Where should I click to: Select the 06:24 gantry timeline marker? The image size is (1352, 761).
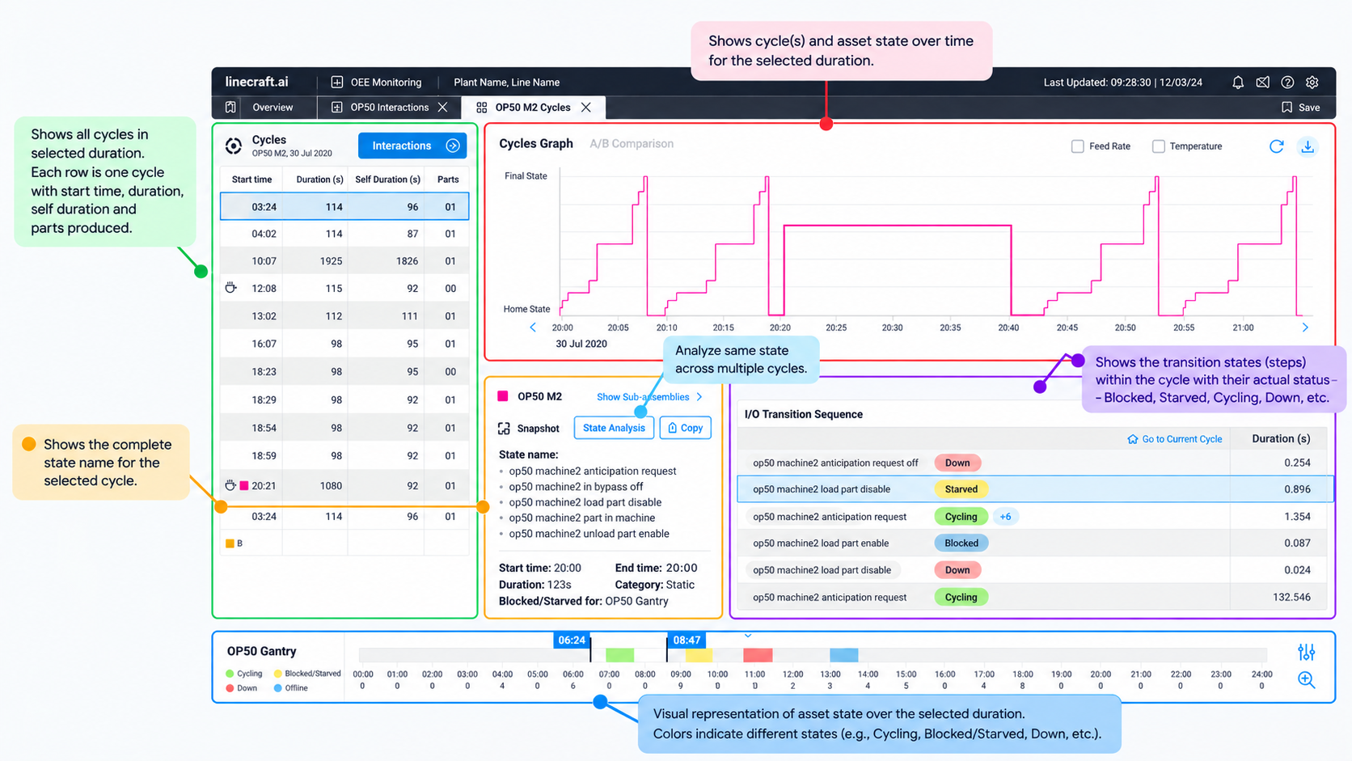572,641
